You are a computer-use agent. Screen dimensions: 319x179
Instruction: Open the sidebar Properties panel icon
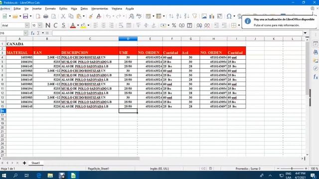(316, 44)
